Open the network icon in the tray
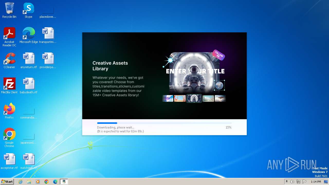The width and height of the screenshot is (329, 185). [x=298, y=182]
